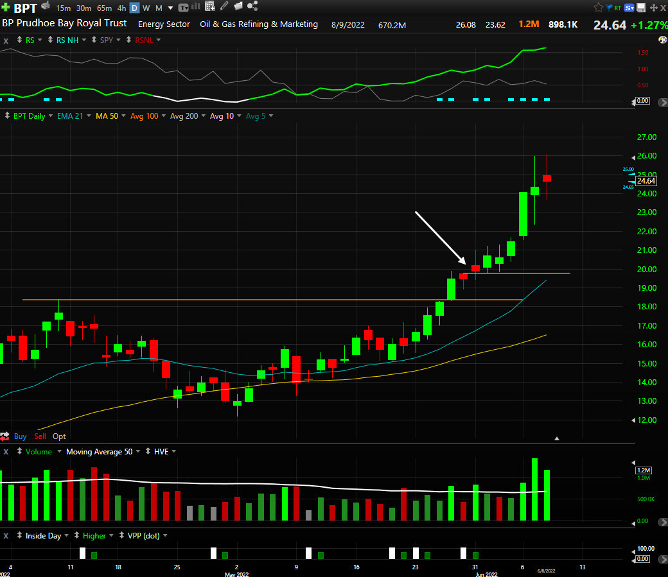Open BPT Daily plot dropdown
This screenshot has width=668, height=577.
click(x=51, y=116)
